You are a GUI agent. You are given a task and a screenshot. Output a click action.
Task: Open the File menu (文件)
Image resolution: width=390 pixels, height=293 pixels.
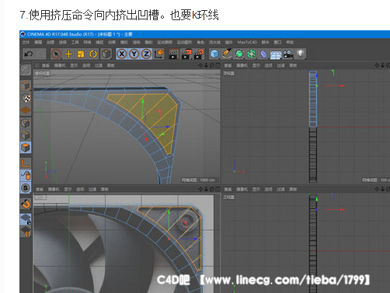click(26, 42)
